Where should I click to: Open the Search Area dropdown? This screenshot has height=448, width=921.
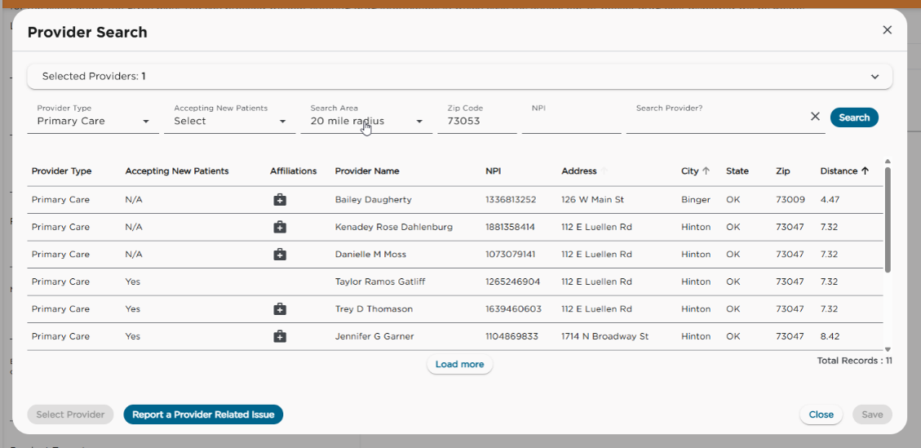click(366, 121)
